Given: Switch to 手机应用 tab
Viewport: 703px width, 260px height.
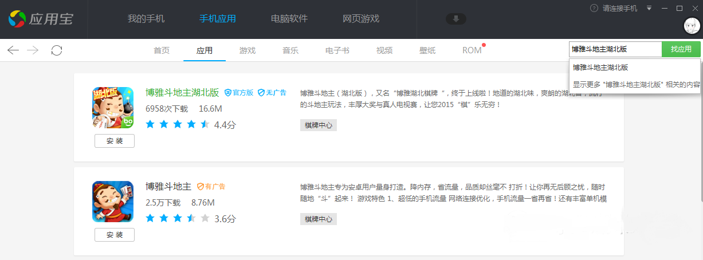Looking at the screenshot, I should click(x=218, y=19).
